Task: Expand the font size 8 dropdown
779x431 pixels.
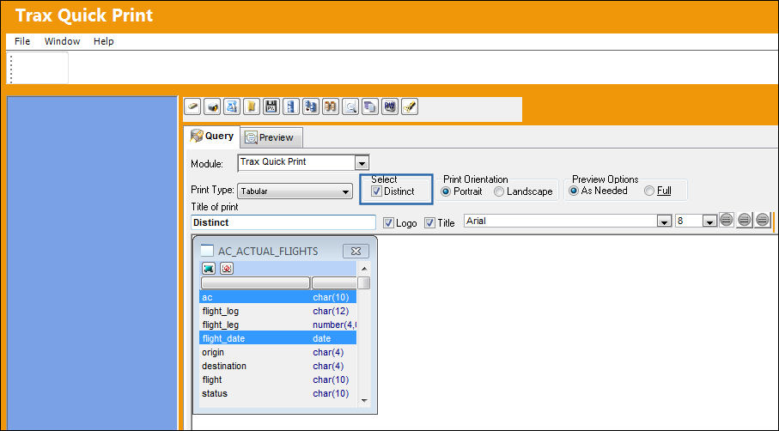Action: coord(710,222)
